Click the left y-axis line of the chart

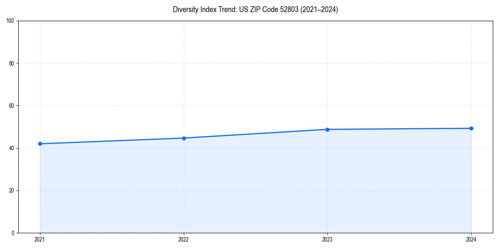point(19,124)
